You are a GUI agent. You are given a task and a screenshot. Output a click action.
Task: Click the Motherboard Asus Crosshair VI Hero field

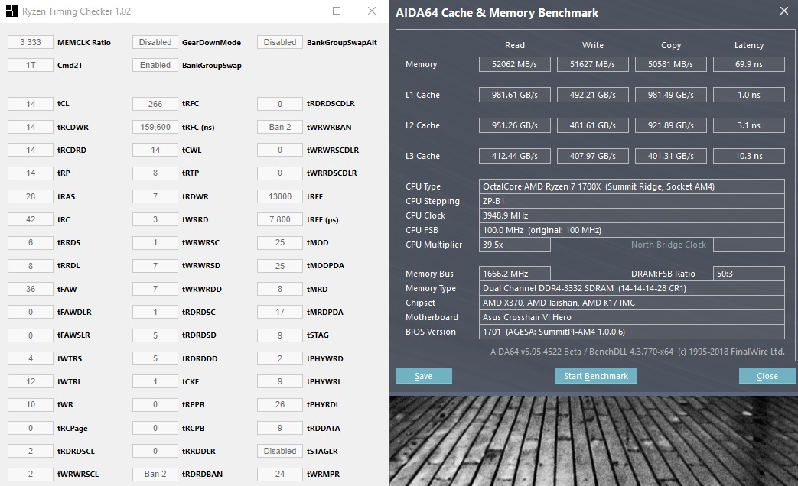(631, 317)
